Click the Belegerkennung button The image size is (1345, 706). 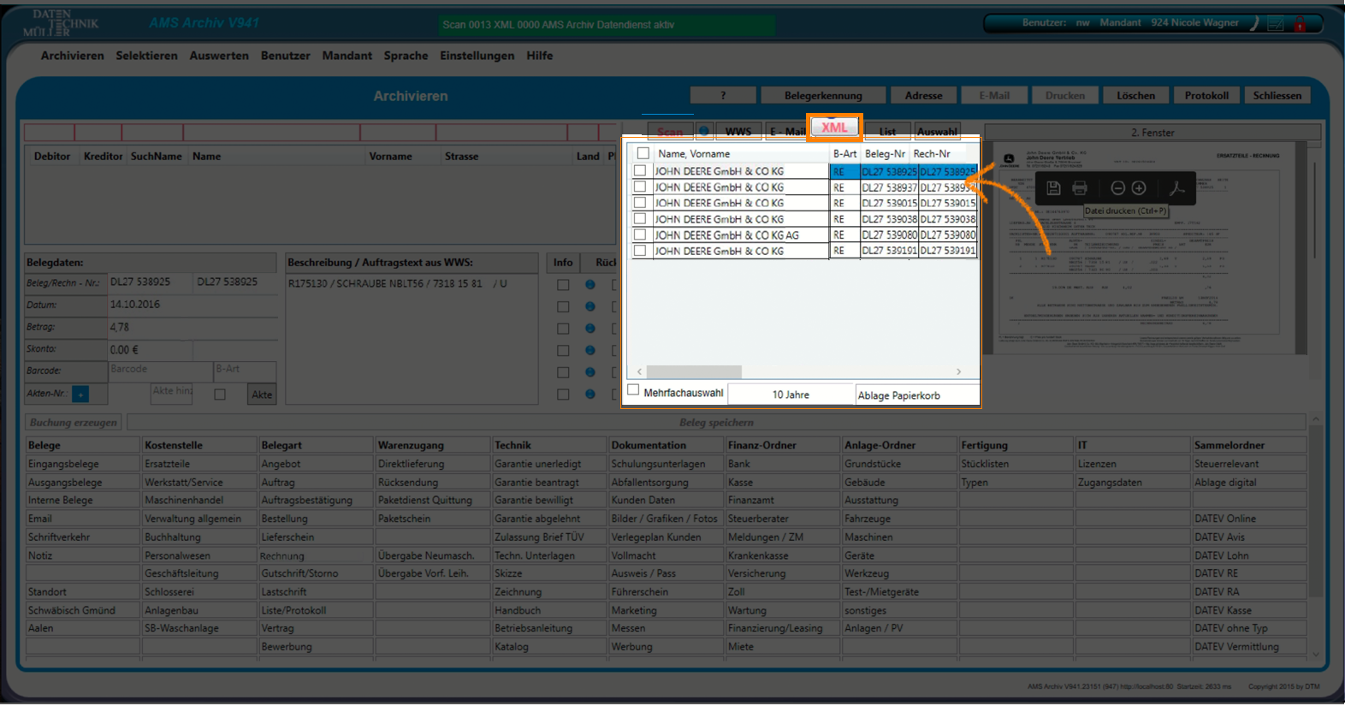tap(823, 96)
